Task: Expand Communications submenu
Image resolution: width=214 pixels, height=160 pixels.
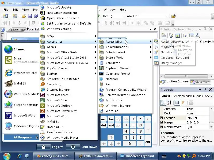Action: 125,47
